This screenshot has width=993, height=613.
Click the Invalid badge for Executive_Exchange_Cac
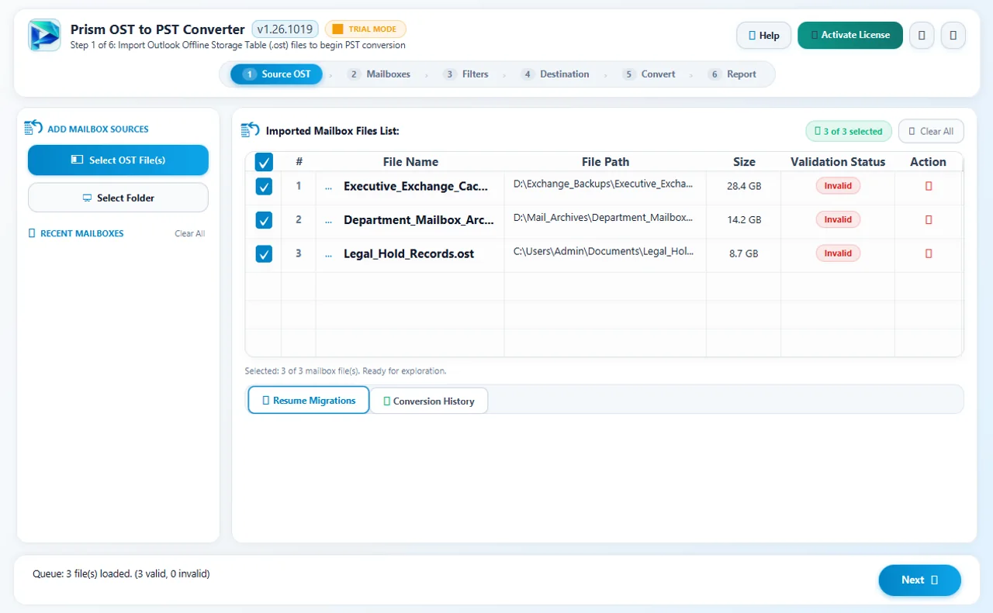838,186
